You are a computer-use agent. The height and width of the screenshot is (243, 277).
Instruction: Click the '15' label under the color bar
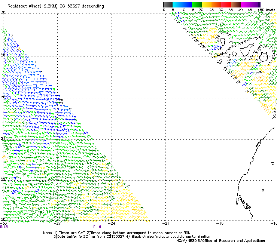[192, 10]
